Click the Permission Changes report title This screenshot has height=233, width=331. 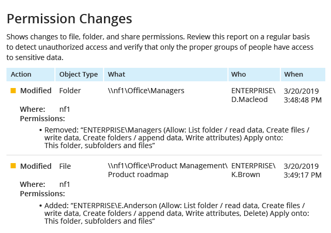pos(69,19)
